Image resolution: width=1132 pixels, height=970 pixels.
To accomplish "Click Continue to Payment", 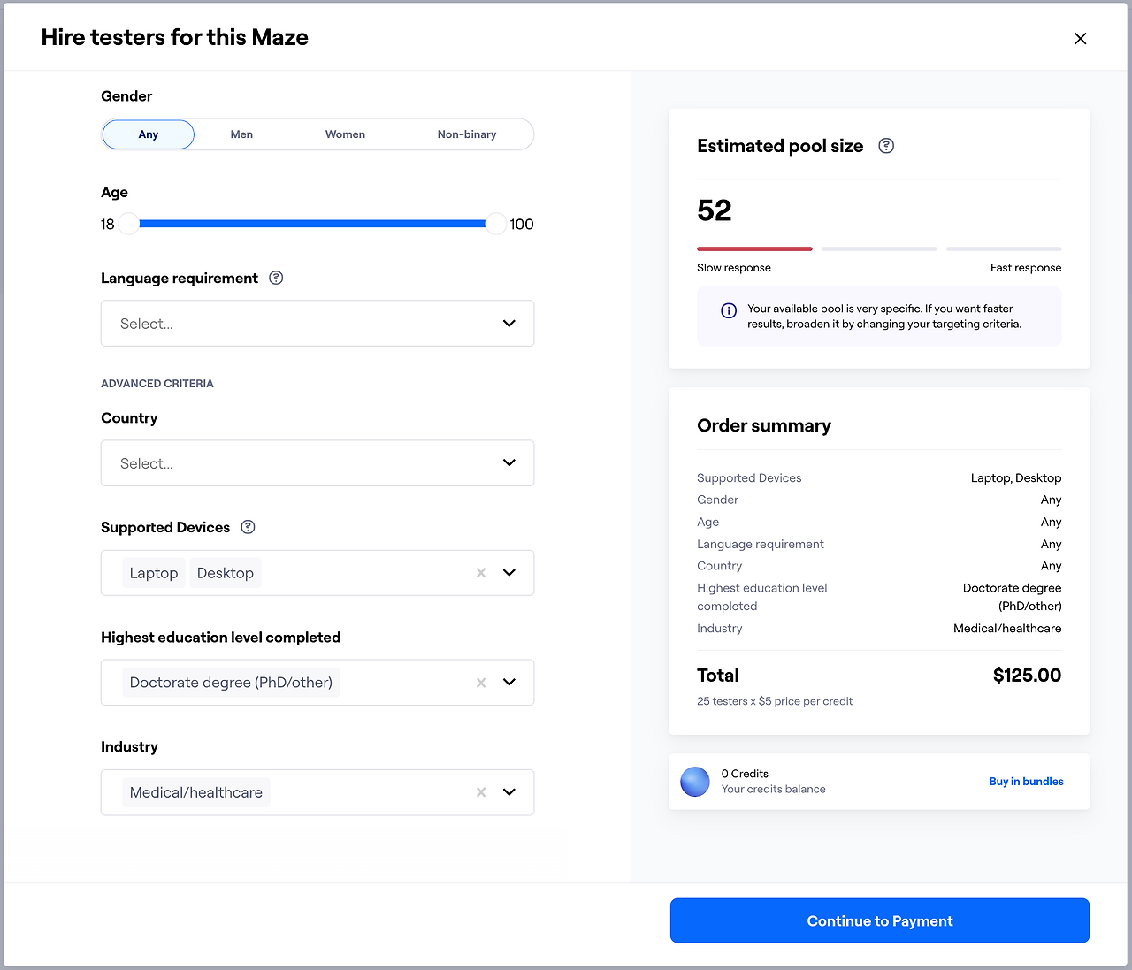I will (879, 920).
